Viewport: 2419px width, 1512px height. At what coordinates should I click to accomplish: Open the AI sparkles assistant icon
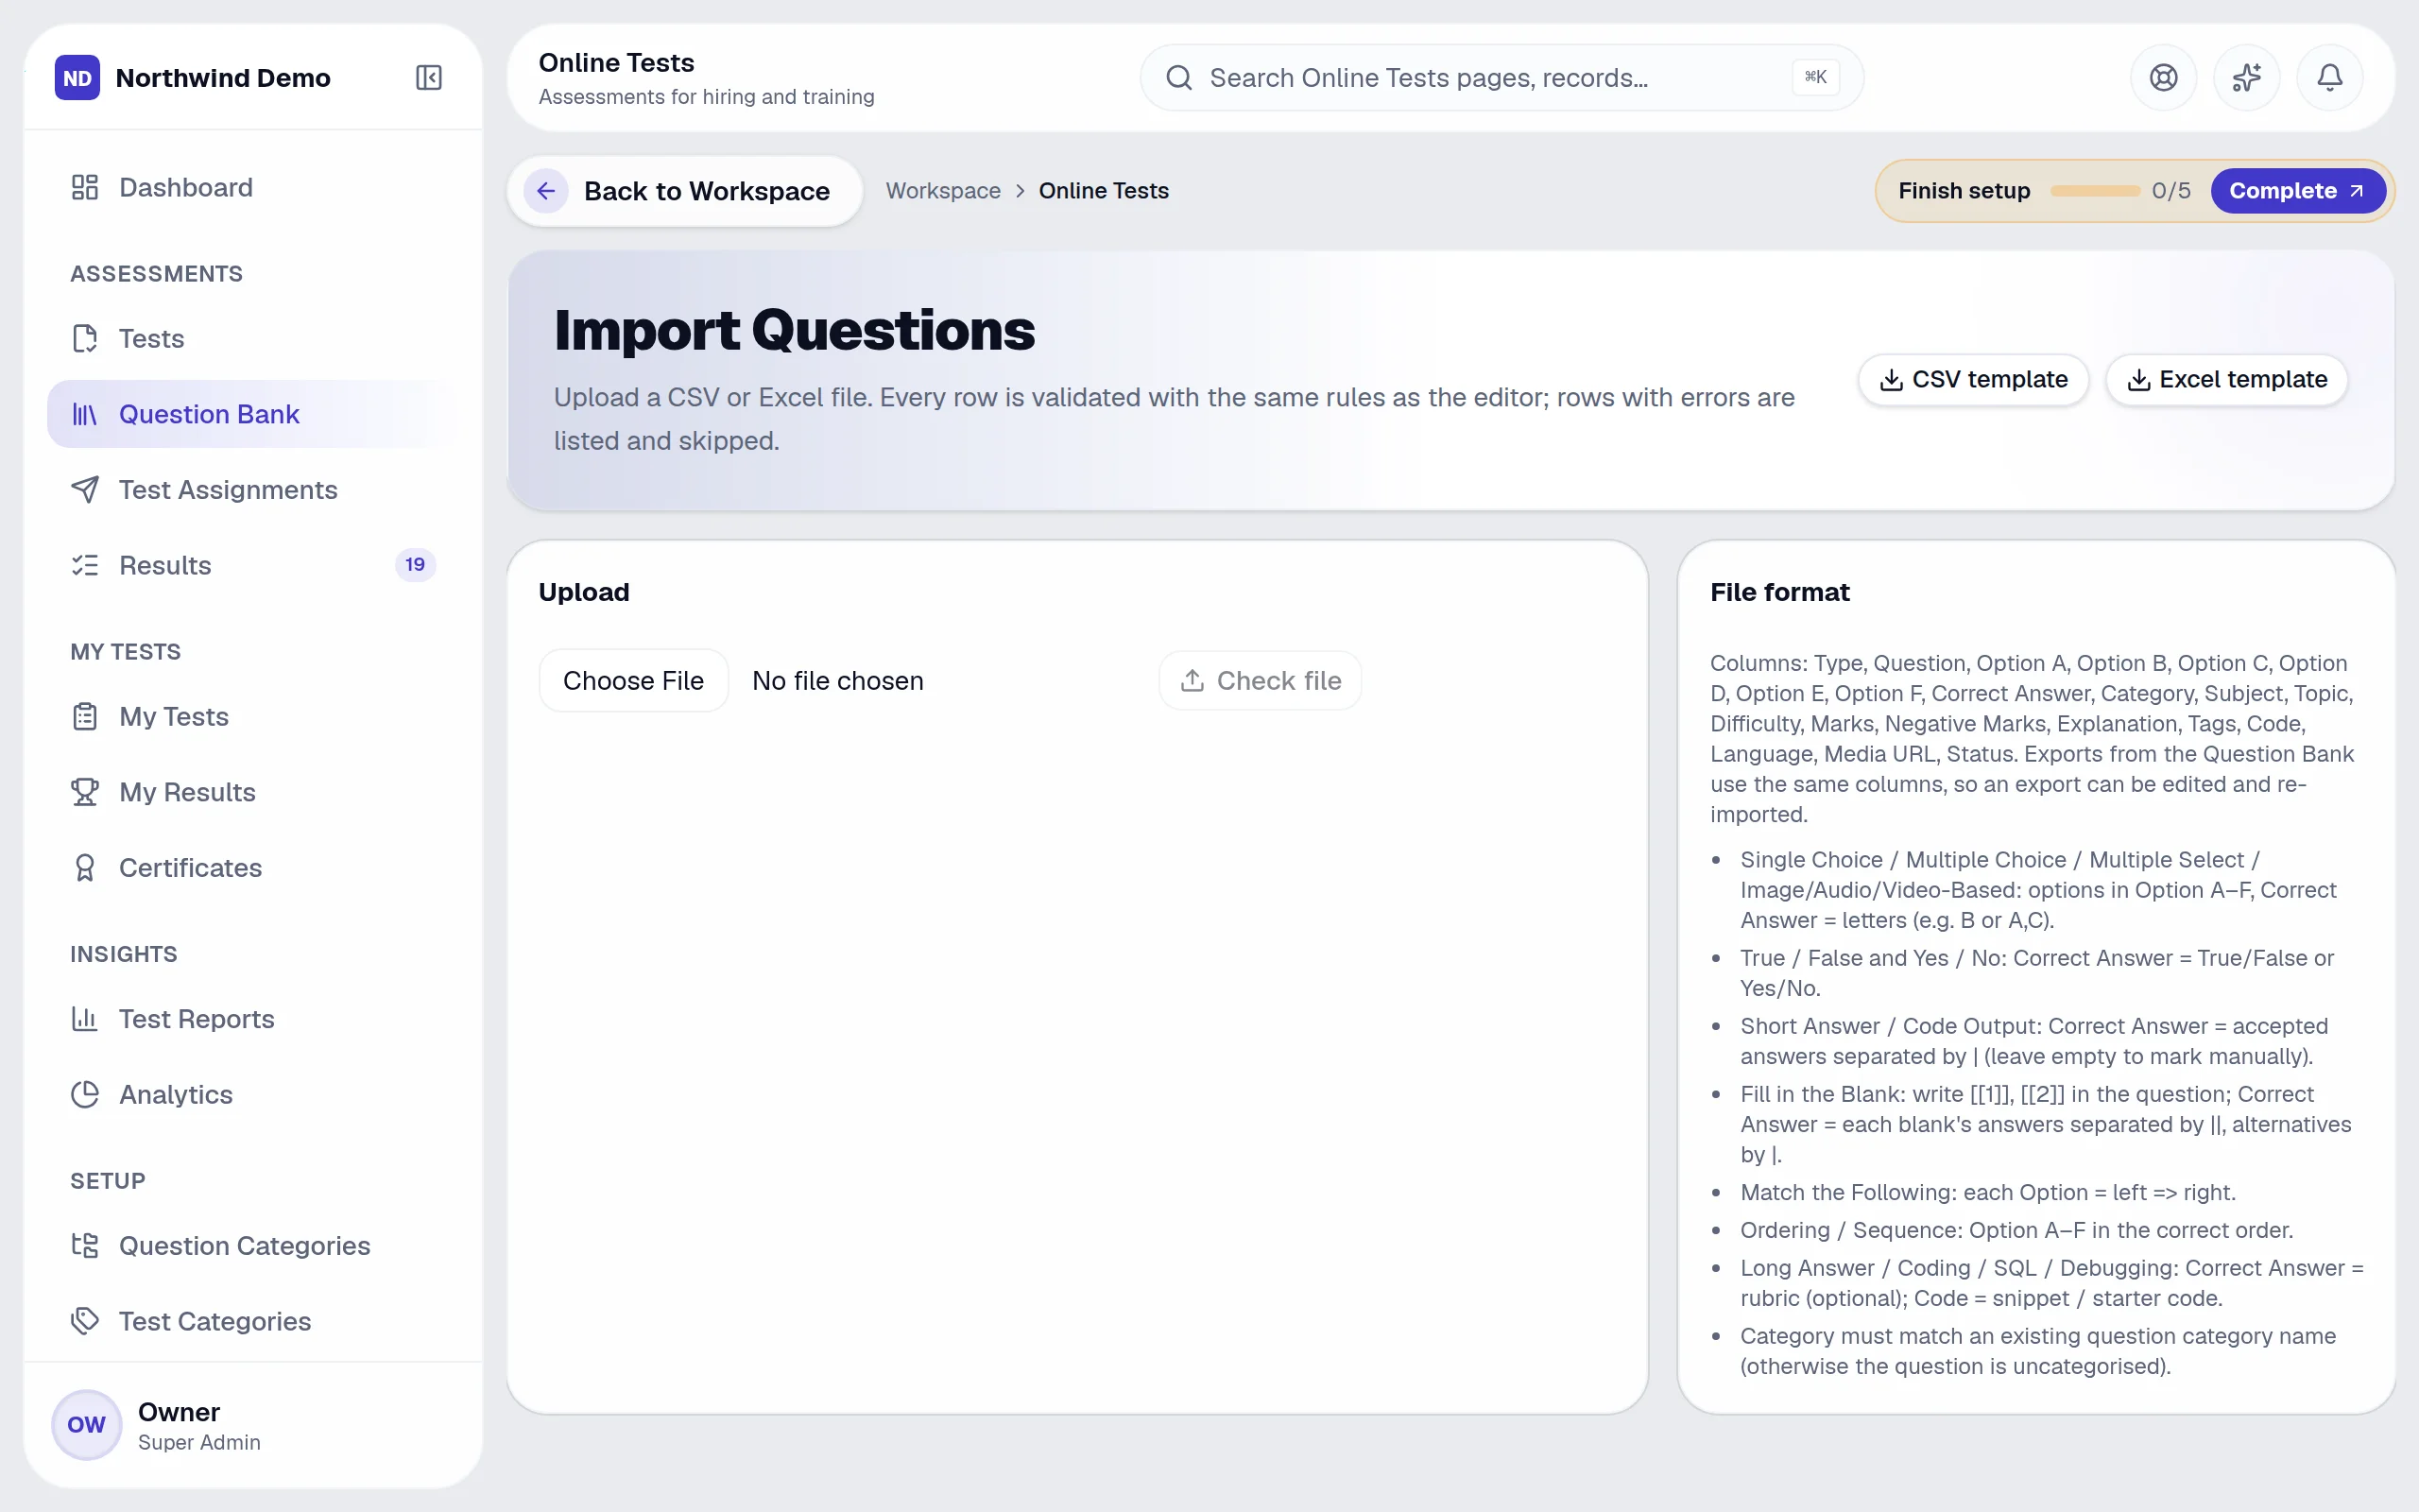pos(2246,78)
